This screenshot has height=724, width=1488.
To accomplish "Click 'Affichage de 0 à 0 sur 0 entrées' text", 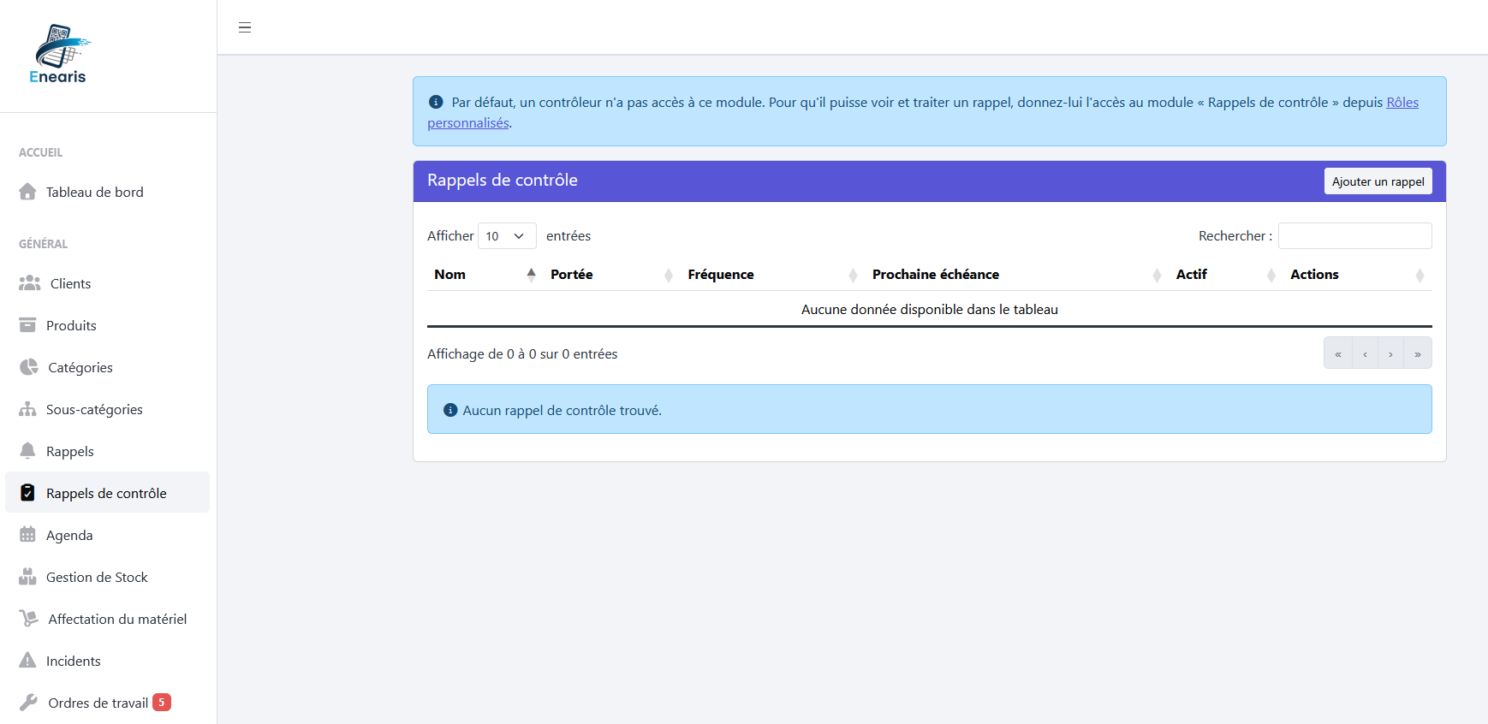I will [522, 354].
